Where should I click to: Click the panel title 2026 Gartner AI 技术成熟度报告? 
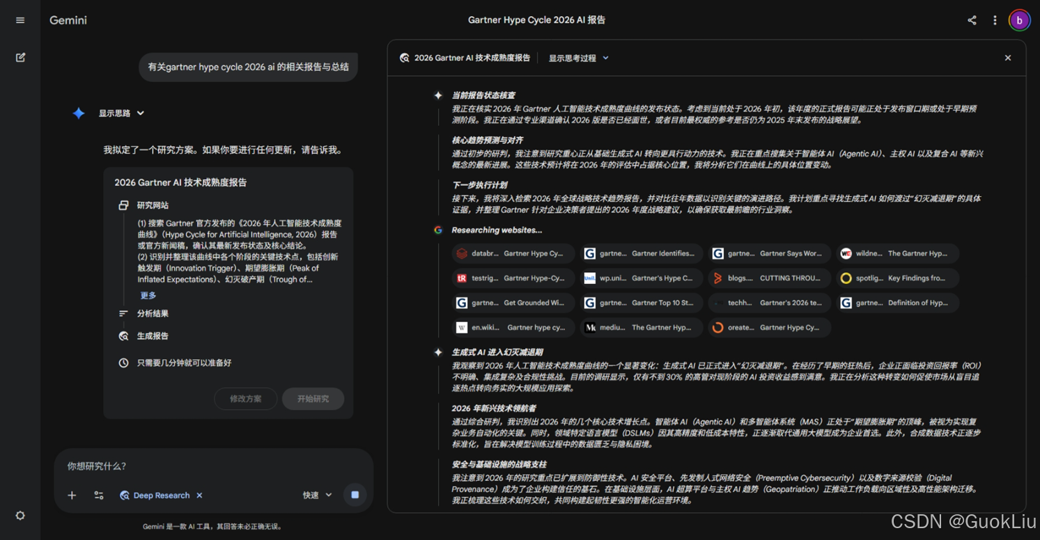click(x=472, y=58)
